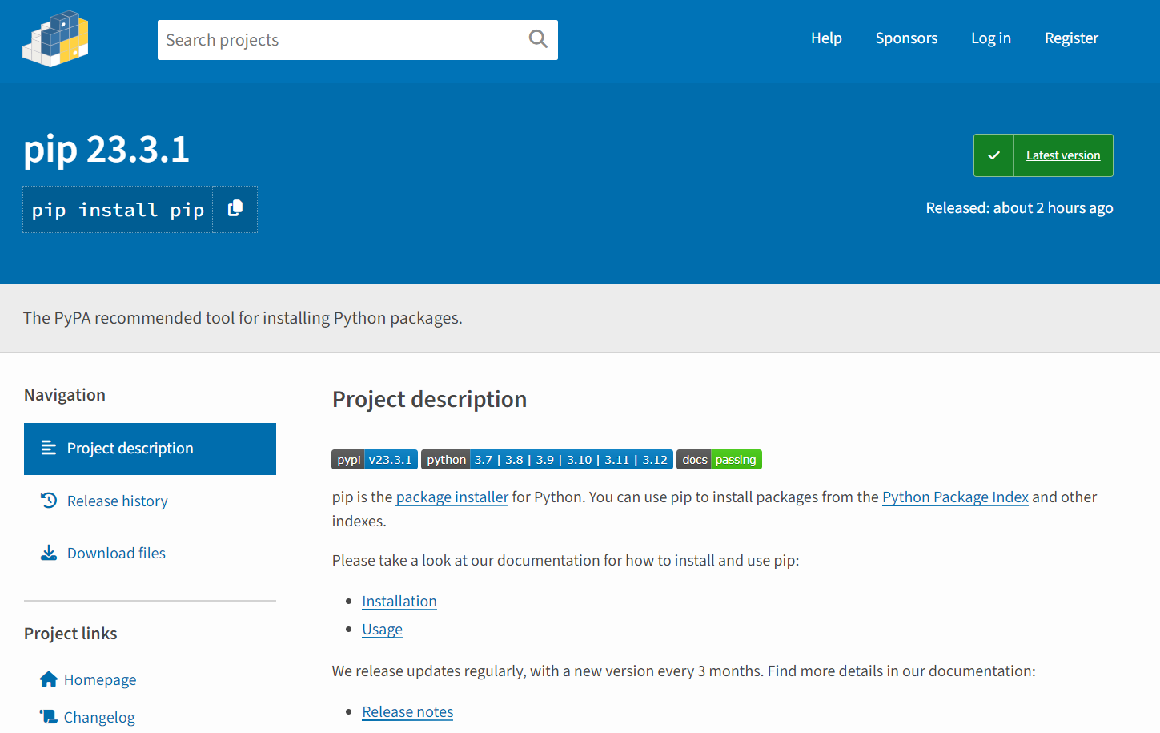Click the Latest version checkmark icon
1160x733 pixels.
(x=993, y=155)
